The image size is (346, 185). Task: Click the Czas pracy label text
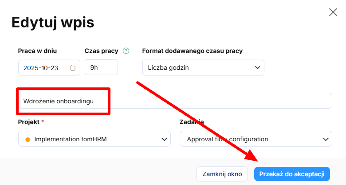pyautogui.click(x=102, y=51)
